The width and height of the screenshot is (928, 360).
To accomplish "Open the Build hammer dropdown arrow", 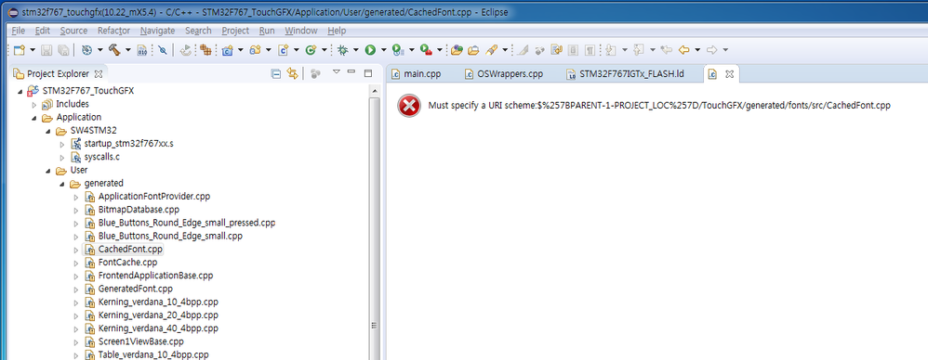I will pyautogui.click(x=127, y=50).
